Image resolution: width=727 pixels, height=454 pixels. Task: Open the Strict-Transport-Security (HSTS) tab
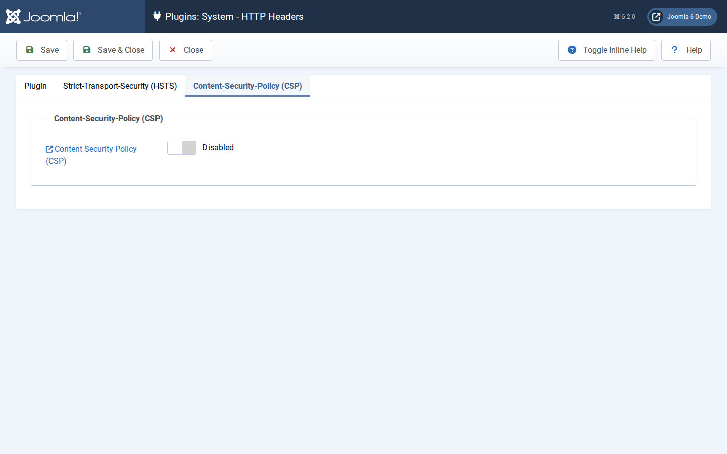pyautogui.click(x=120, y=86)
